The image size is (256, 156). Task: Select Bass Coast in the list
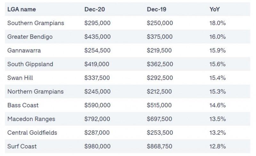(23, 105)
